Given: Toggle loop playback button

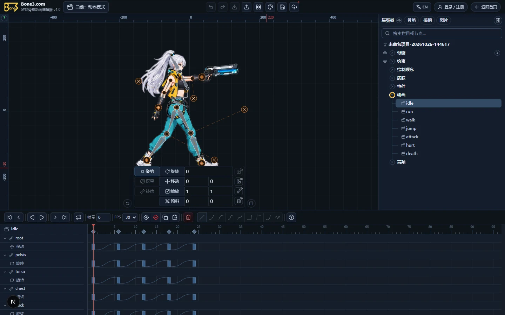Looking at the screenshot, I should (x=79, y=217).
